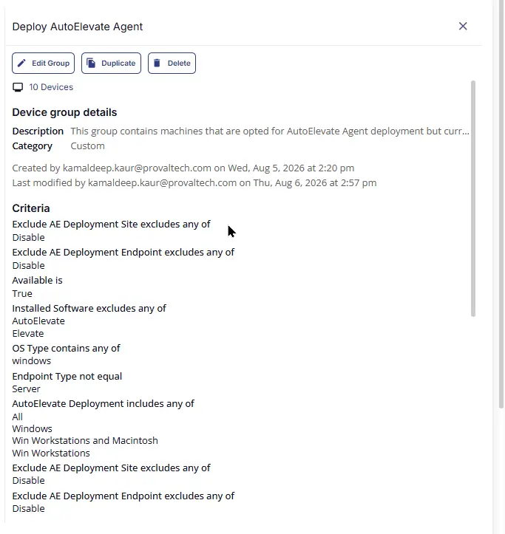The width and height of the screenshot is (505, 534).
Task: Click the trash icon in Delete button
Action: click(x=157, y=63)
